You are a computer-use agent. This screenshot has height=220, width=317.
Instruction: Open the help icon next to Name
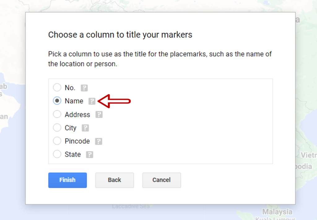click(92, 101)
